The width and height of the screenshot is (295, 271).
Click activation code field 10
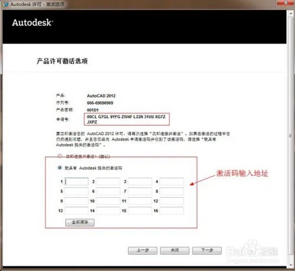click(x=108, y=201)
